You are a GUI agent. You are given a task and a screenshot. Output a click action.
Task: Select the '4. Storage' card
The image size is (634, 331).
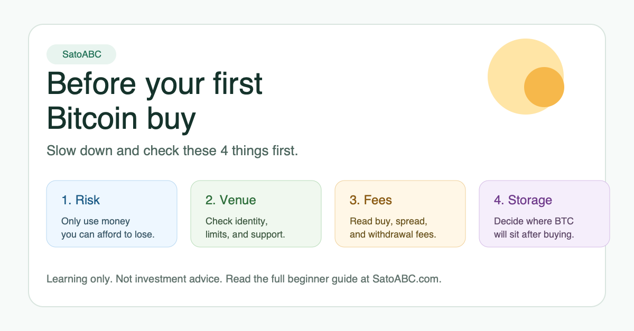(544, 214)
